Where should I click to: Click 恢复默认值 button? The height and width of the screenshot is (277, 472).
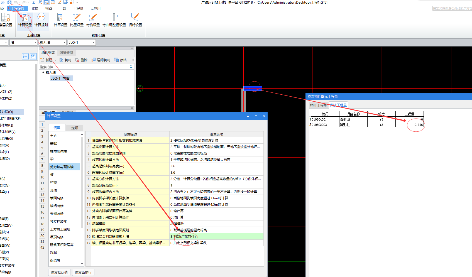[x=59, y=272]
